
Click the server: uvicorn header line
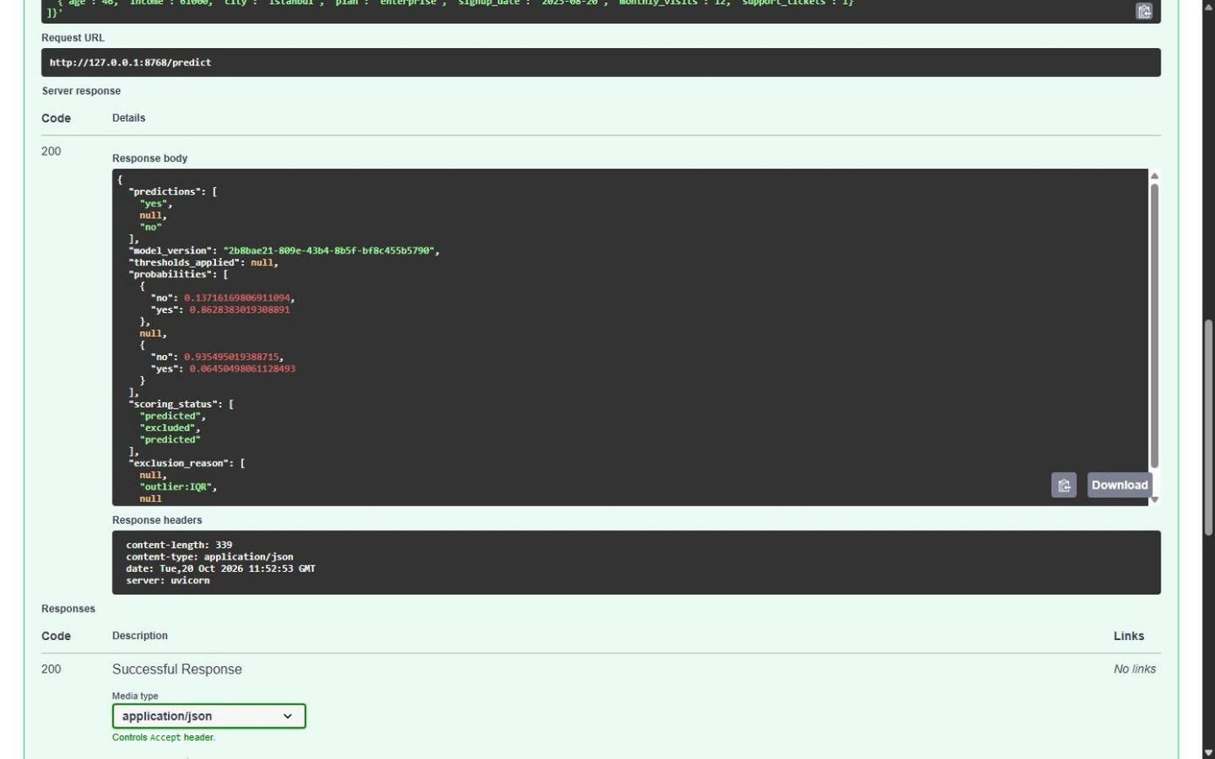click(168, 580)
